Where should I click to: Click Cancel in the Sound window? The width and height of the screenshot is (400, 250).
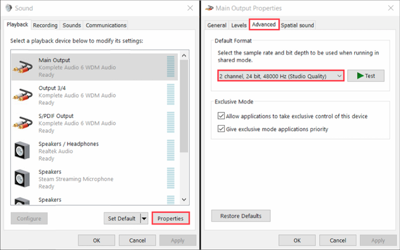click(x=137, y=240)
